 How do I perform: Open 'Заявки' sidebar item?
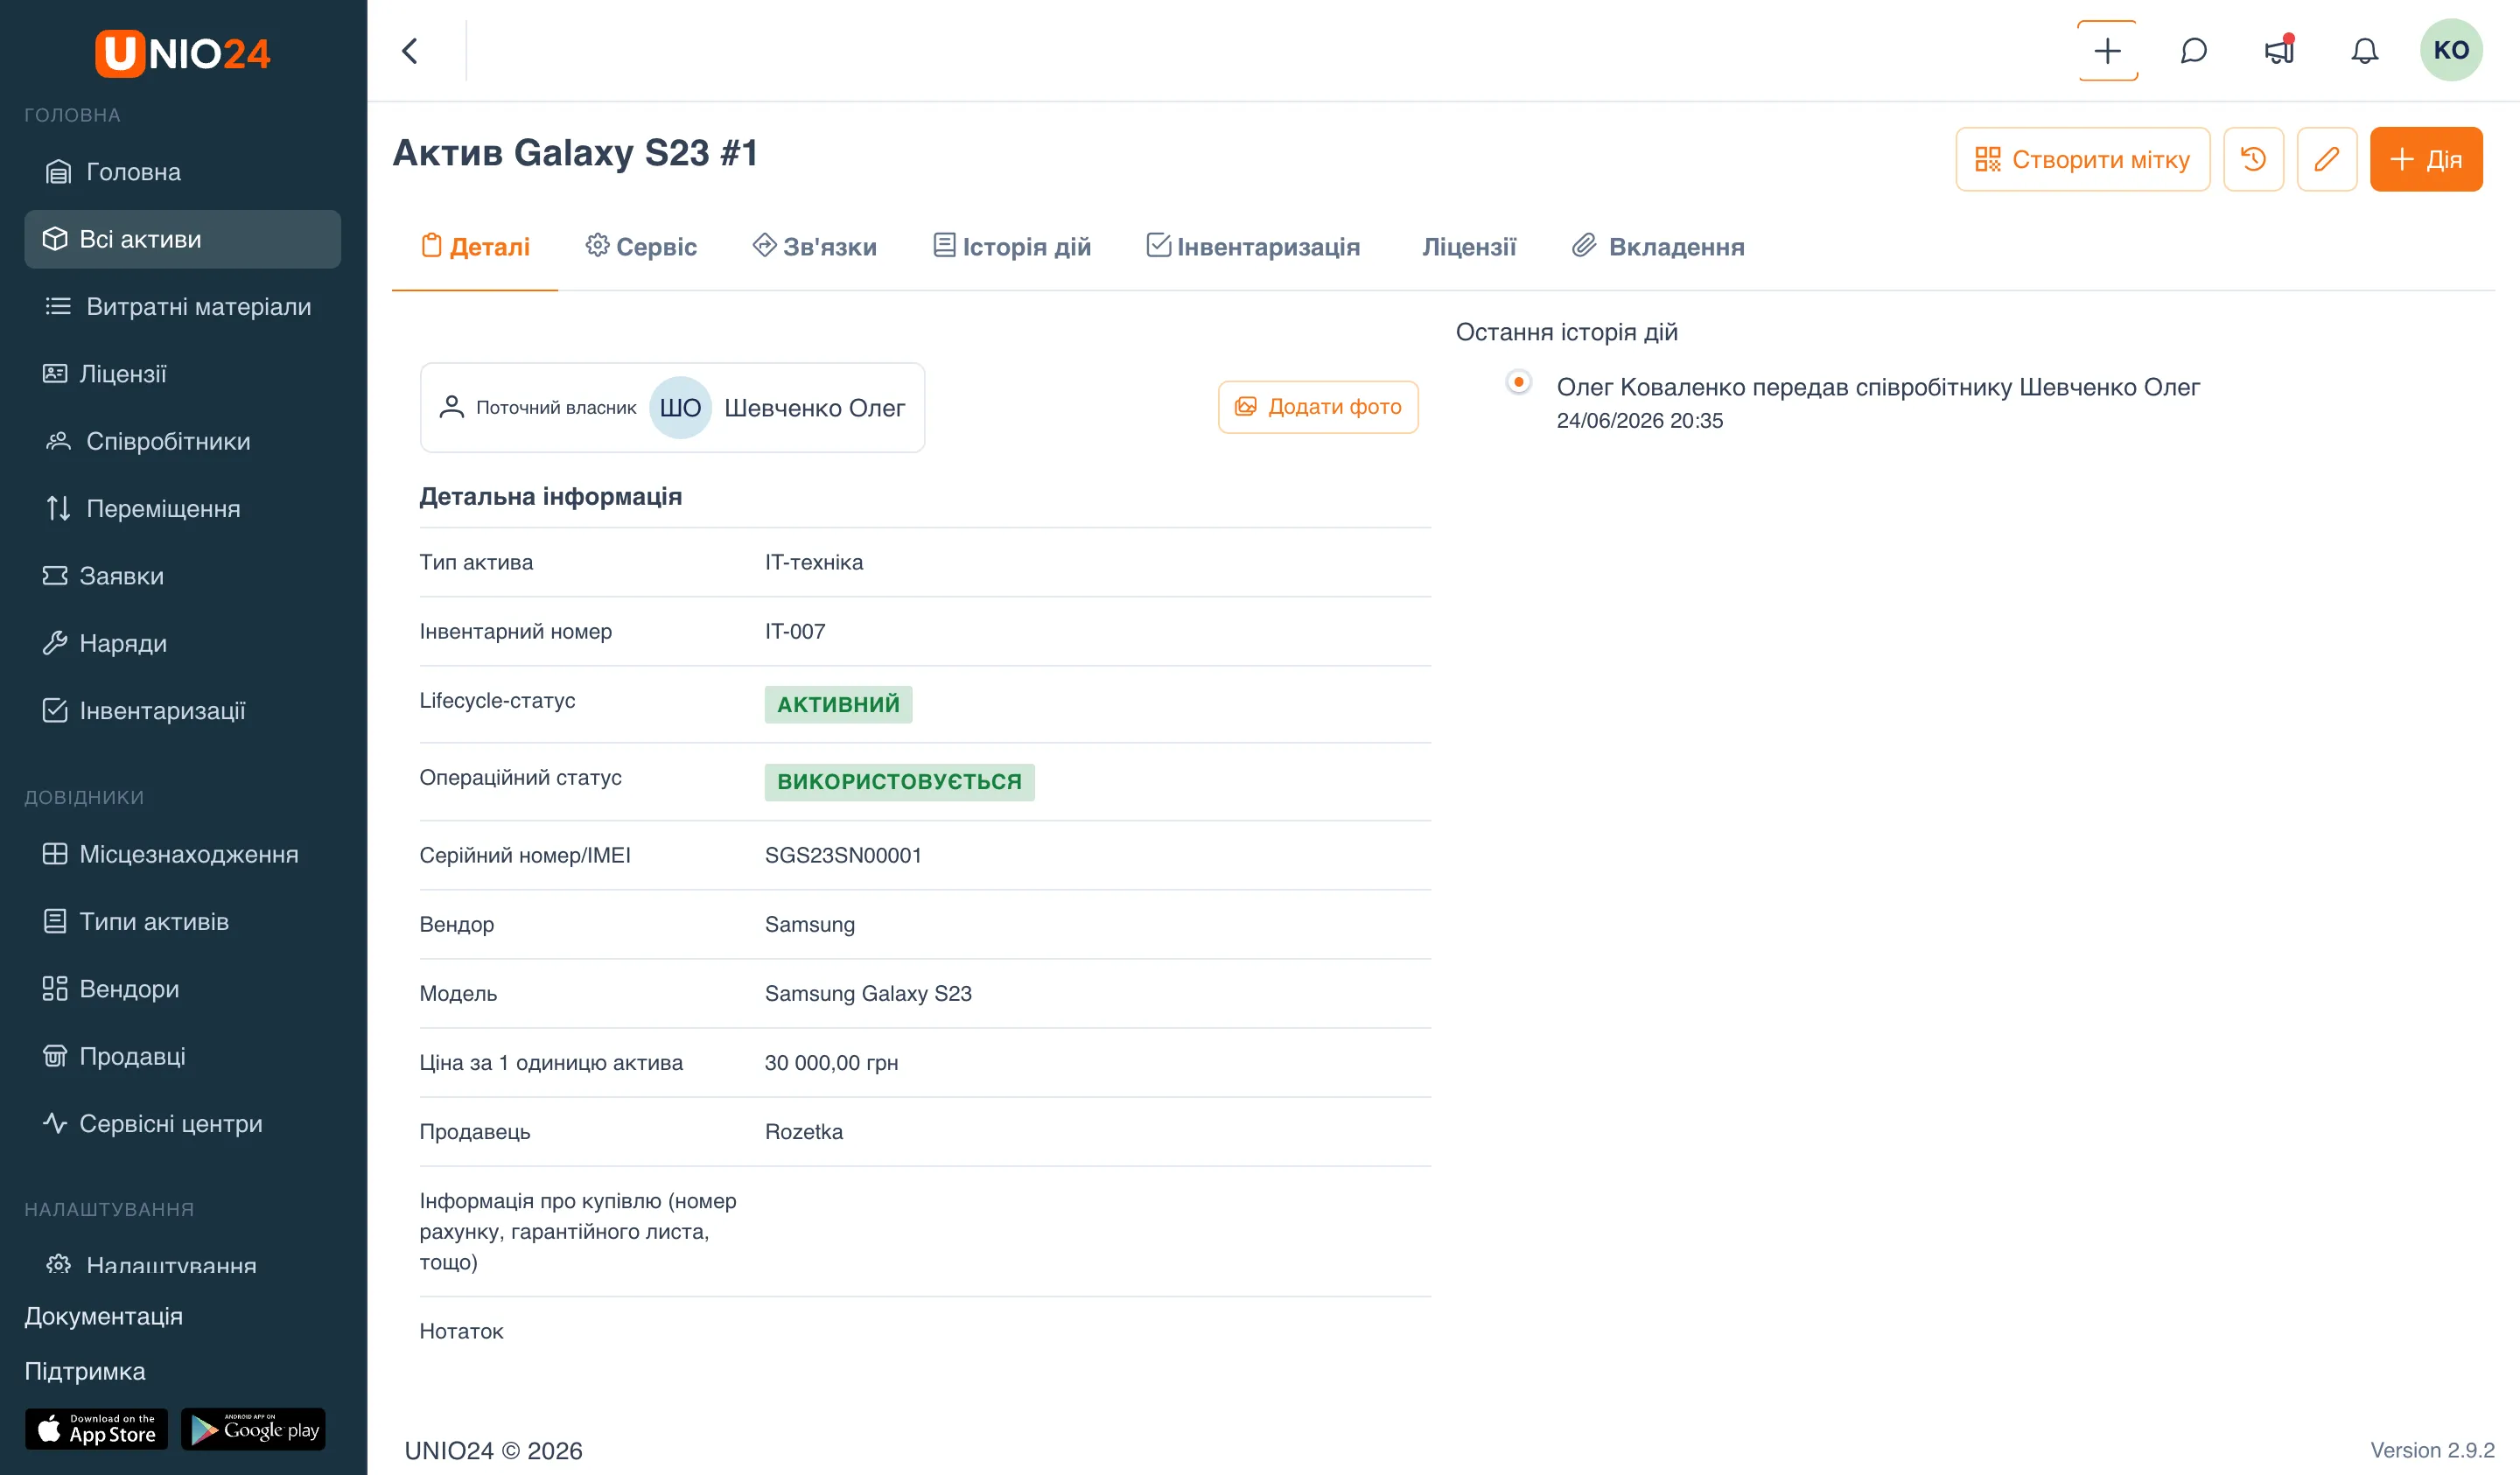[x=183, y=576]
